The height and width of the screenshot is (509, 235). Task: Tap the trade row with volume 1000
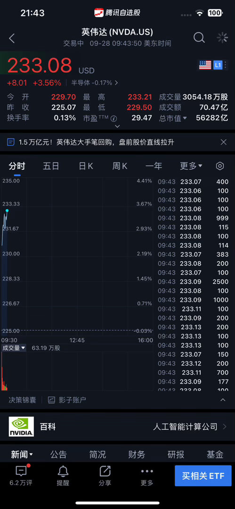click(x=193, y=300)
